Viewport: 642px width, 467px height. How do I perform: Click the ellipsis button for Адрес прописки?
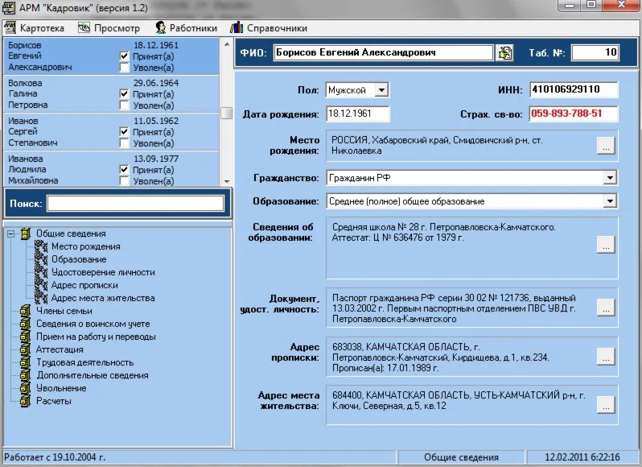pos(606,357)
